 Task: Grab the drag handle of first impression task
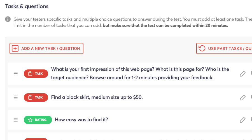pos(16,74)
